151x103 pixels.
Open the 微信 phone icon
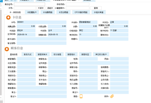click(x=81, y=96)
